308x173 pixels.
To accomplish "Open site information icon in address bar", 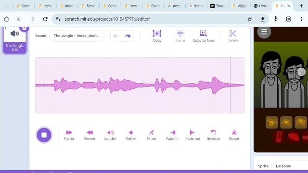I will (x=58, y=19).
